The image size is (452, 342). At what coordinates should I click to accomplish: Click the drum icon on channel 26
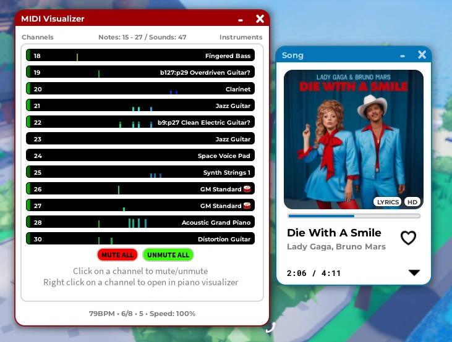click(x=247, y=189)
